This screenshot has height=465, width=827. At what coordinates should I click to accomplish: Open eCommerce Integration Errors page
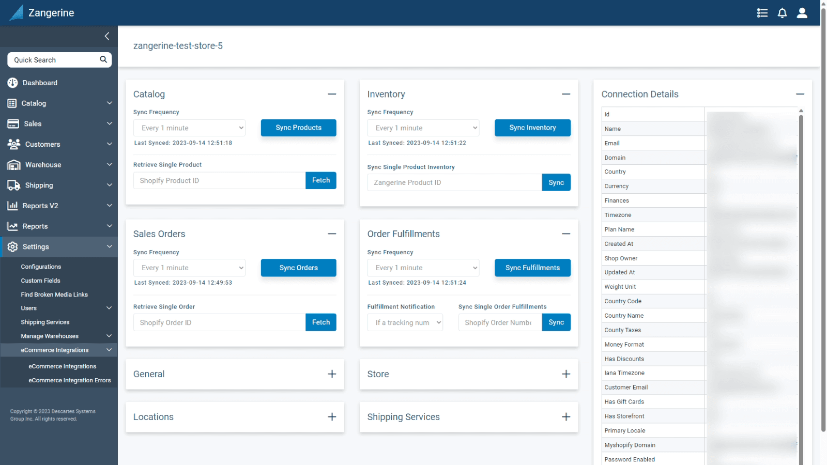(x=70, y=380)
